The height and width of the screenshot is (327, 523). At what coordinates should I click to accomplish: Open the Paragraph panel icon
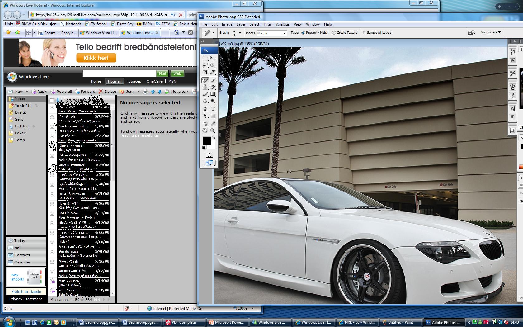coord(512,117)
